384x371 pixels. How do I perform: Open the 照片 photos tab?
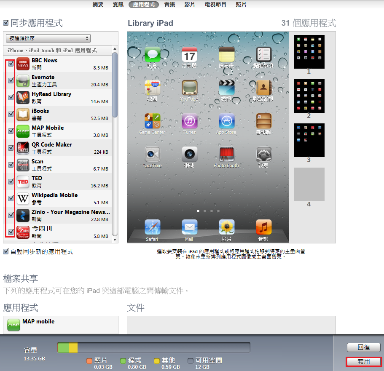(241, 4)
